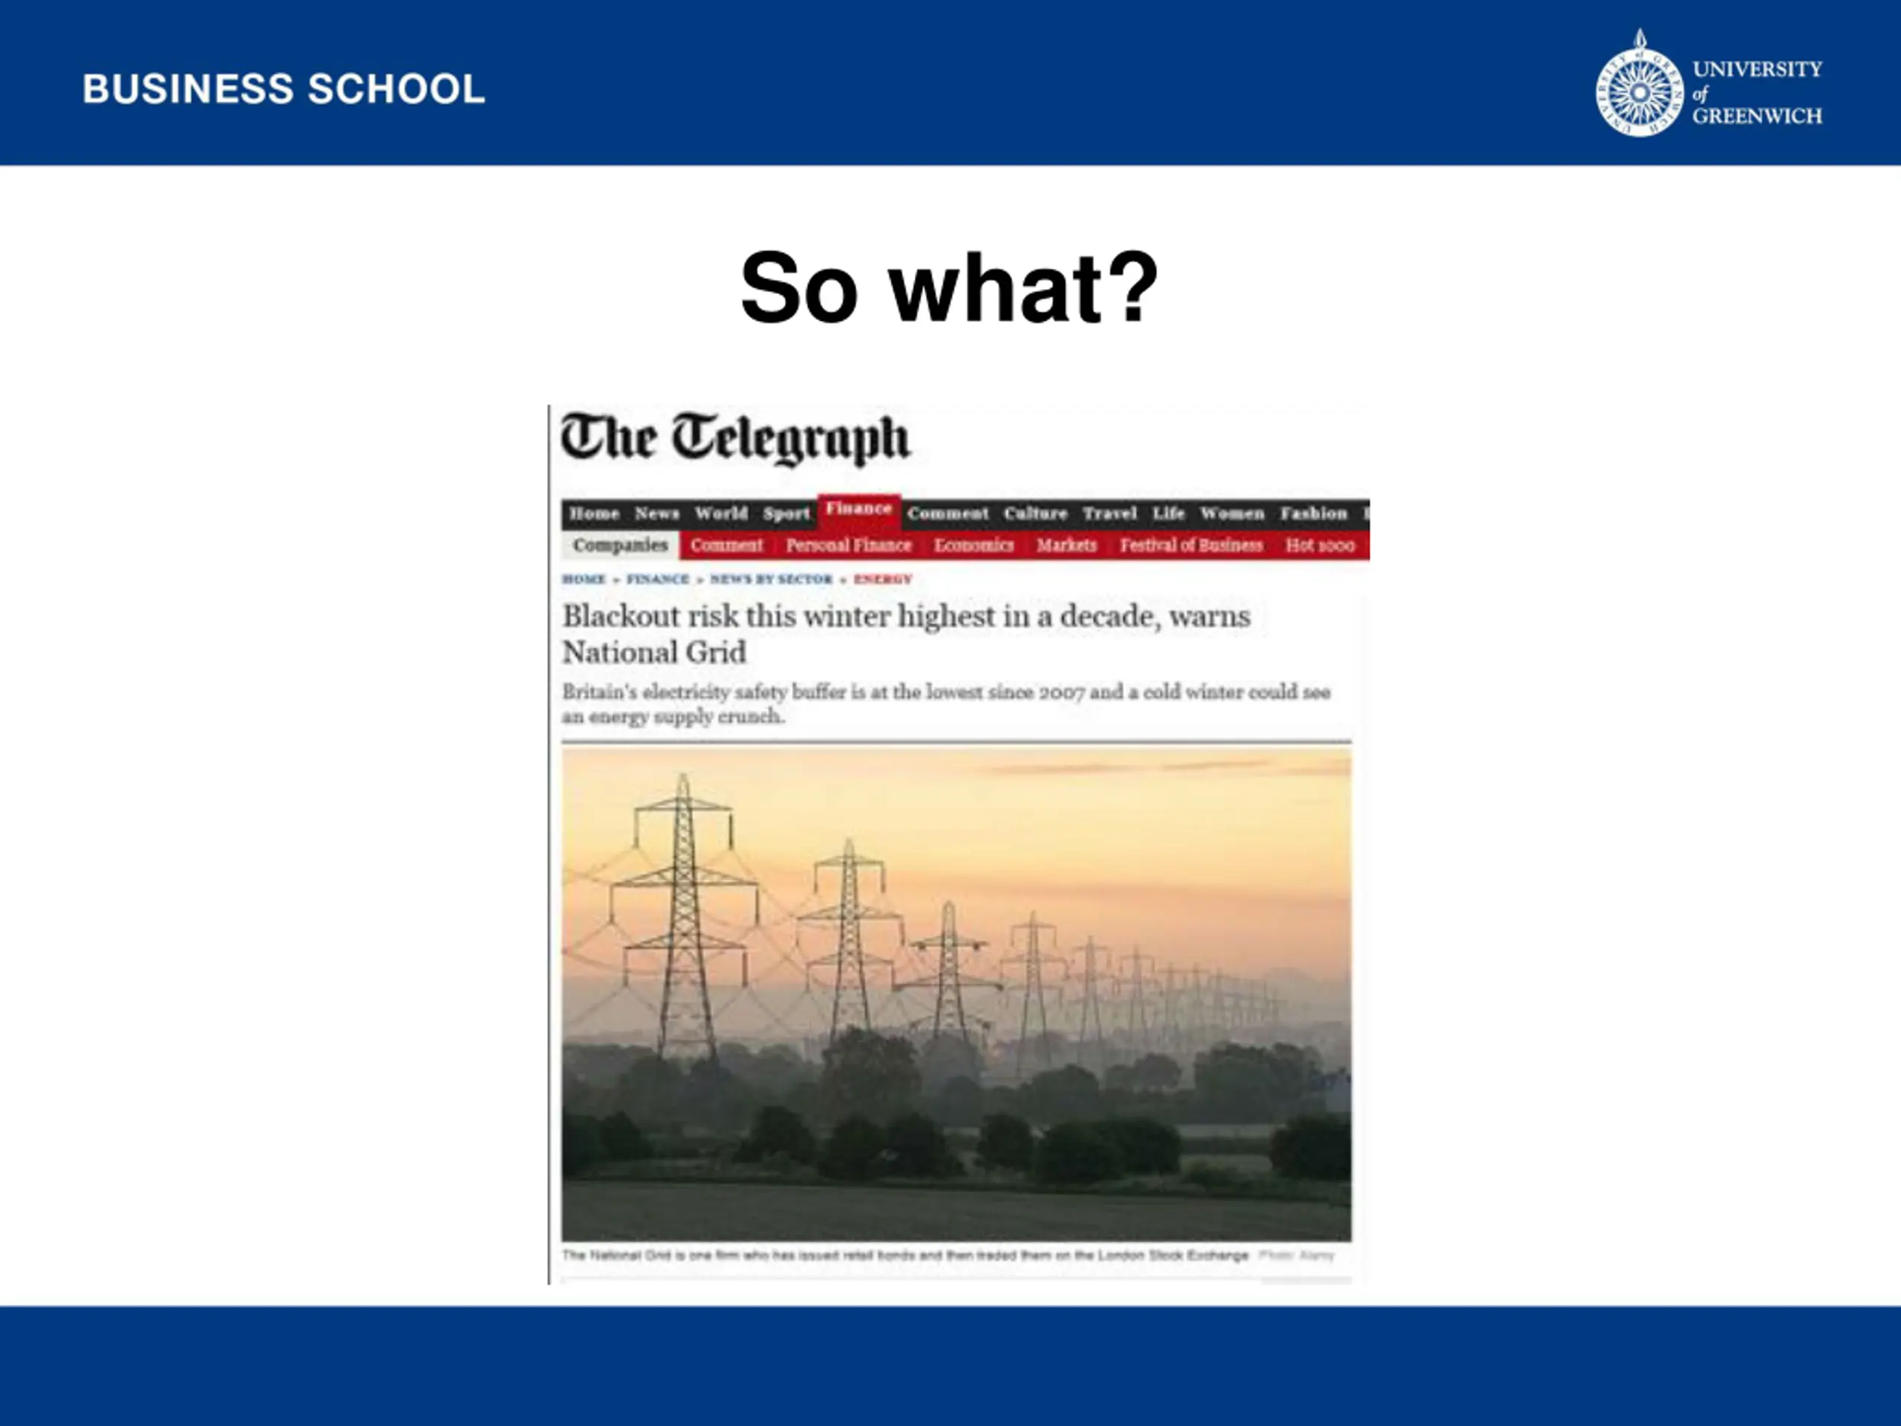Open the Culture navigation tab
The width and height of the screenshot is (1901, 1426).
coord(1036,513)
